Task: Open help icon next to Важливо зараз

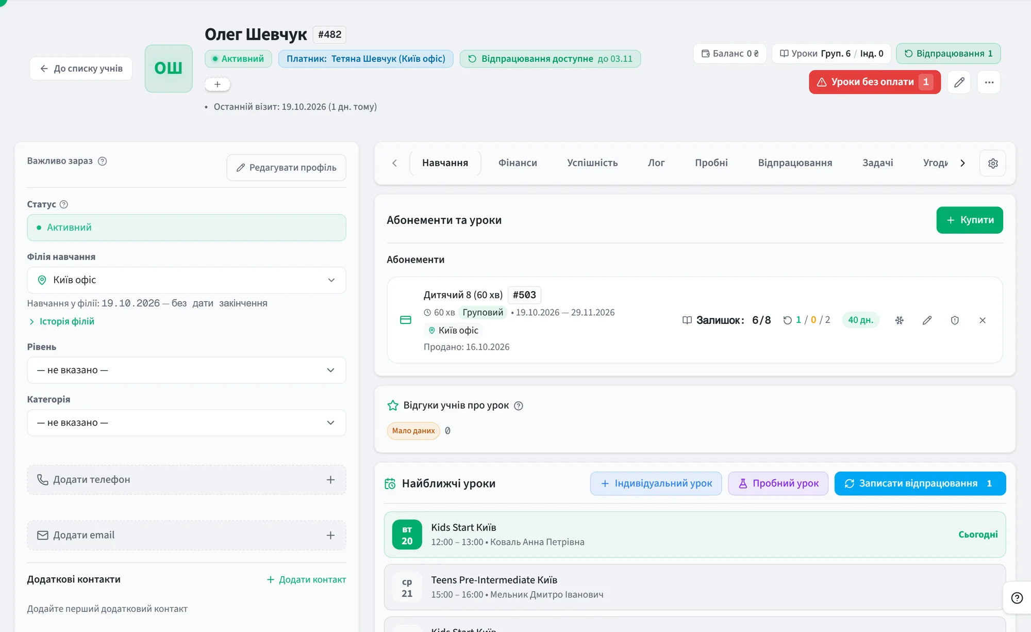Action: pyautogui.click(x=102, y=161)
